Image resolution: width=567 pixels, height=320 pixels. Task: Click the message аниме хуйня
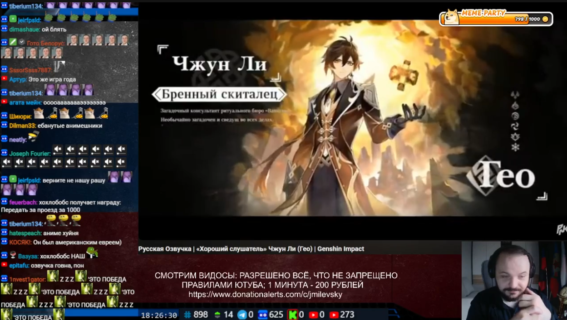click(61, 233)
